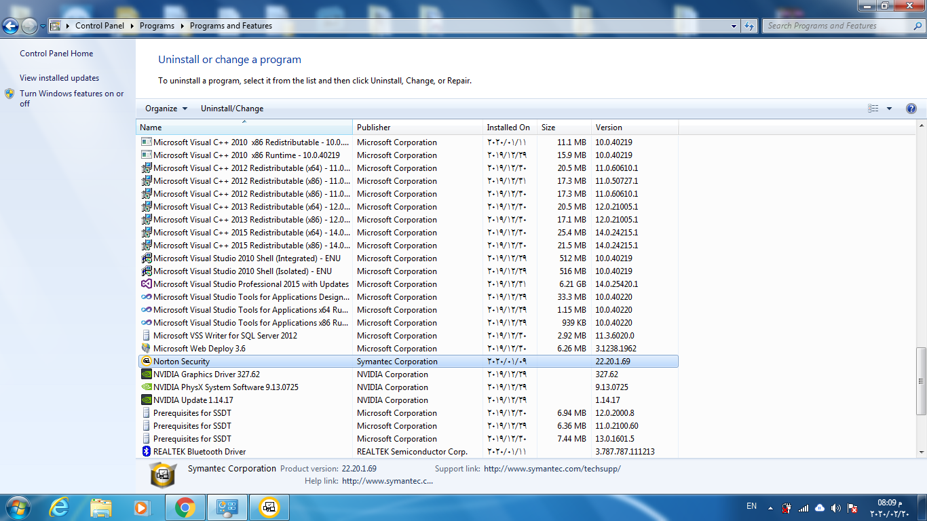Launch Internet Explorer from taskbar
The width and height of the screenshot is (927, 521).
[x=60, y=507]
